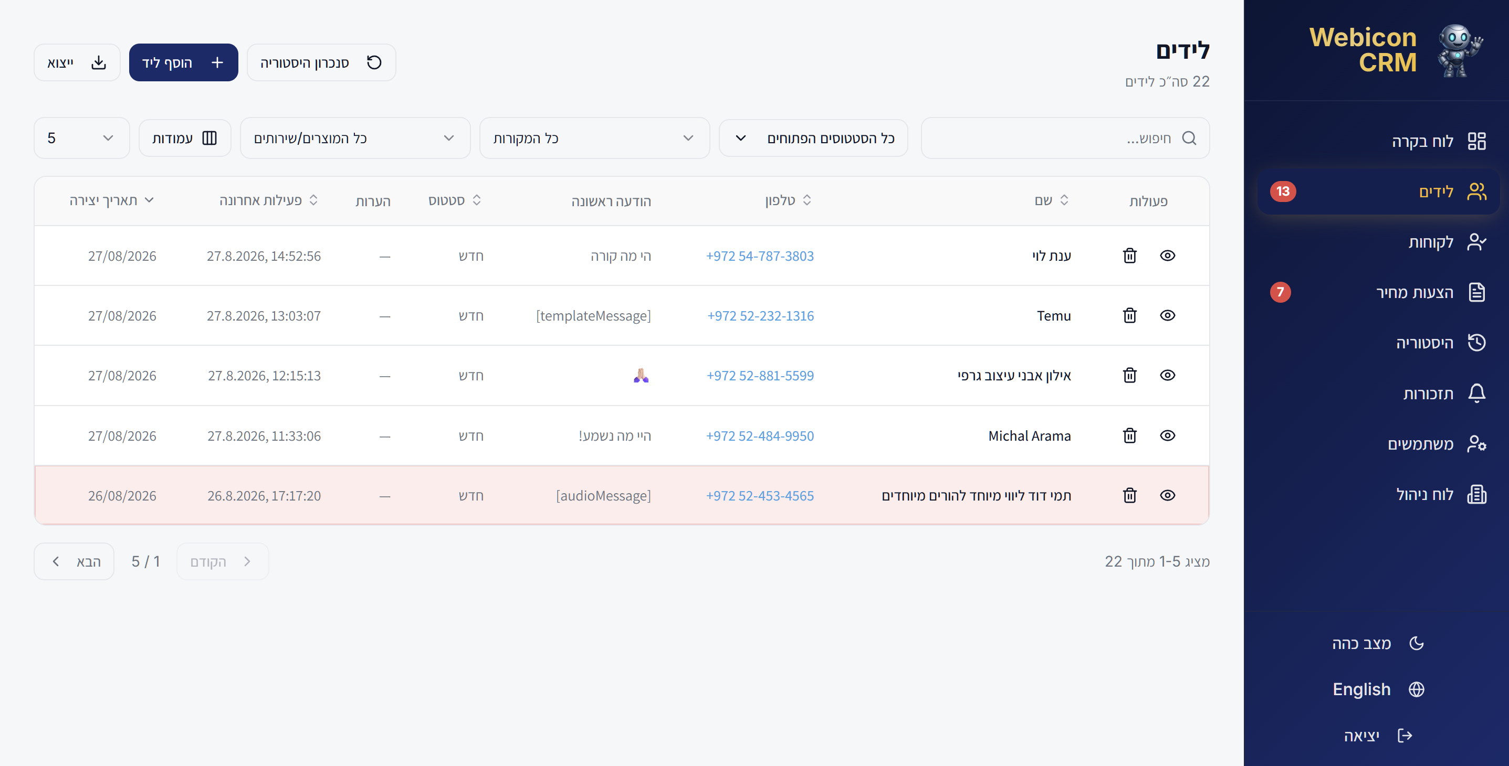
Task: Click phone link +972 52-232-1316
Action: click(760, 315)
